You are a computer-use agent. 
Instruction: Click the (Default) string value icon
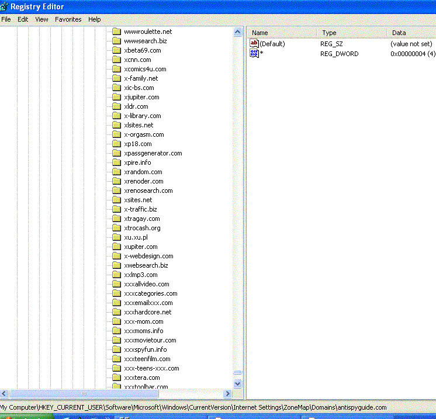[x=254, y=43]
